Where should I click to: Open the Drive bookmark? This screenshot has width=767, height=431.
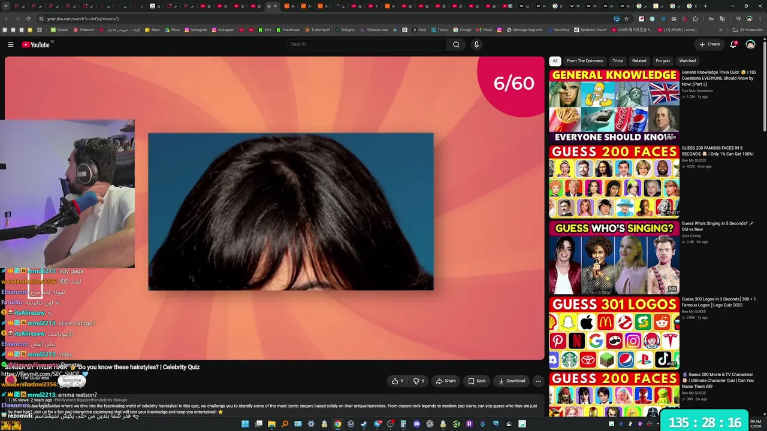click(172, 30)
